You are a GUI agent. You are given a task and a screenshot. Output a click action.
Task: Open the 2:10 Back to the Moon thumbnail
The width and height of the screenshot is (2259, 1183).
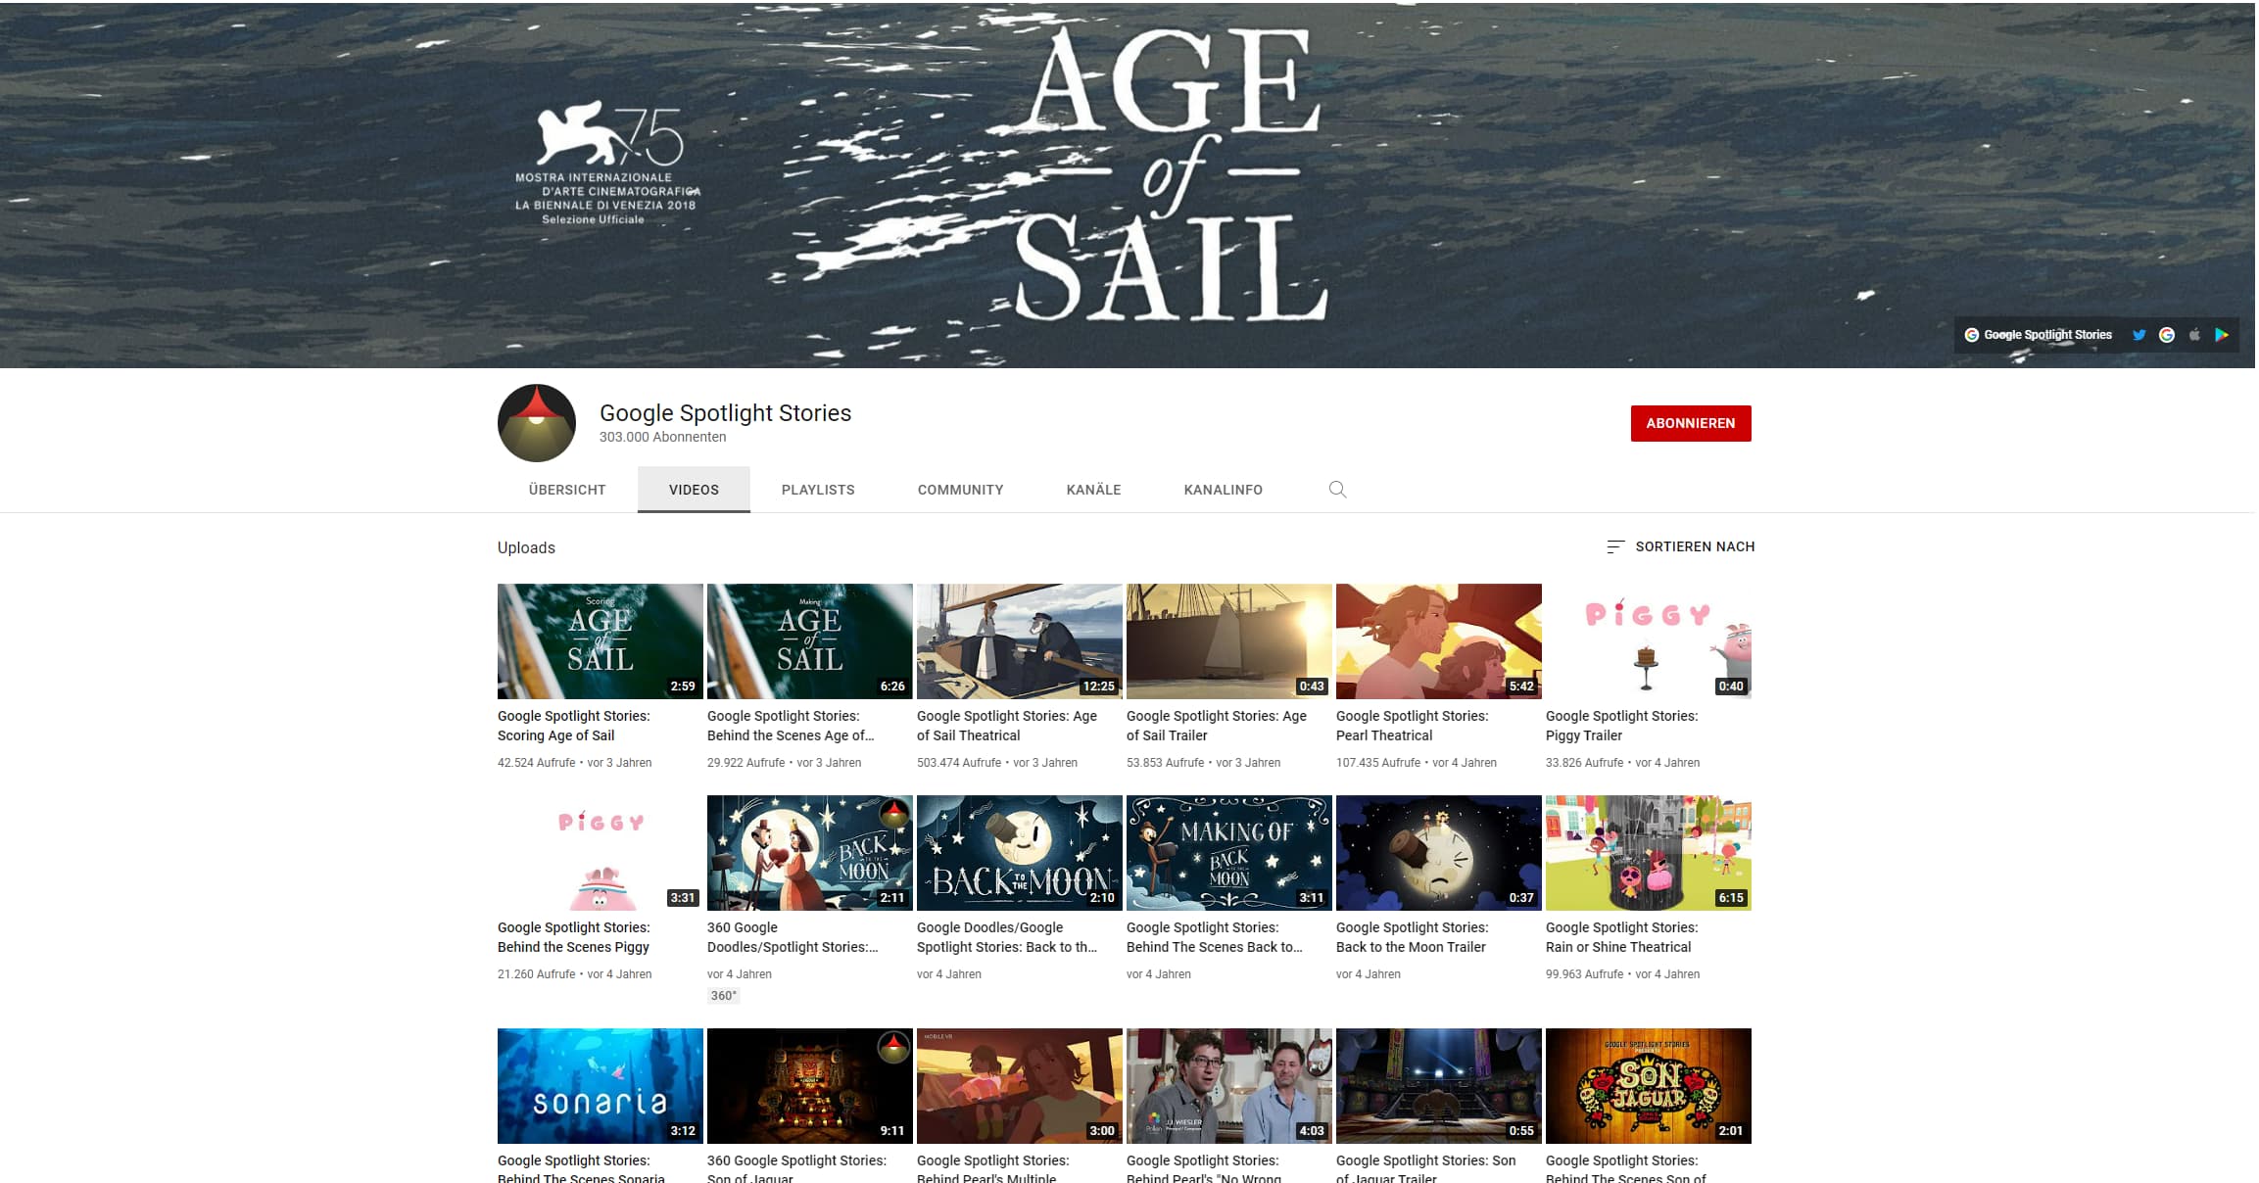(1020, 853)
